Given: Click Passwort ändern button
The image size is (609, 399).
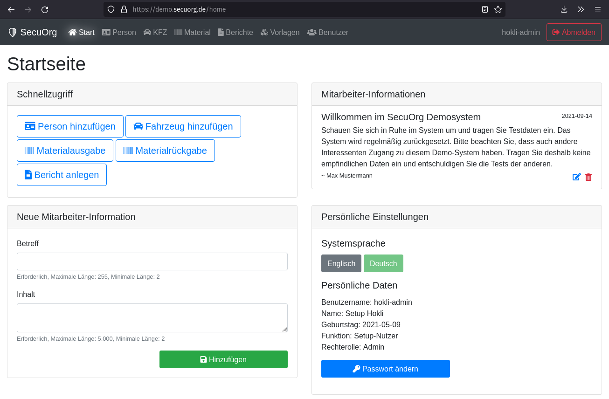Looking at the screenshot, I should point(386,369).
